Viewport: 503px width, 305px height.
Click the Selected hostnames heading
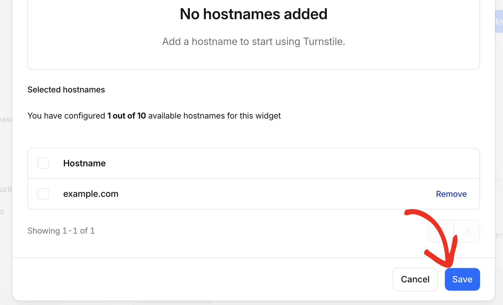(66, 90)
